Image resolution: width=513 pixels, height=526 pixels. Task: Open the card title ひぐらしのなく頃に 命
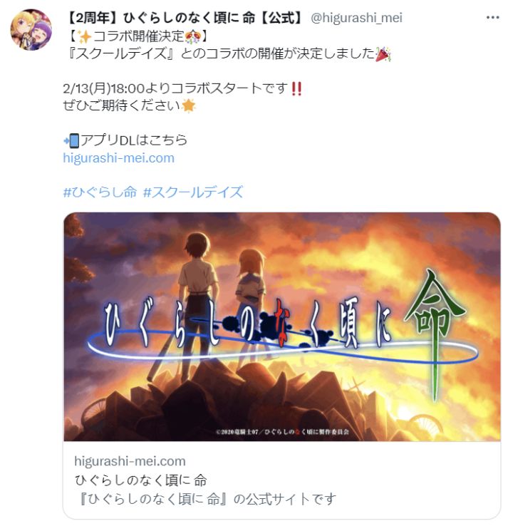141,480
